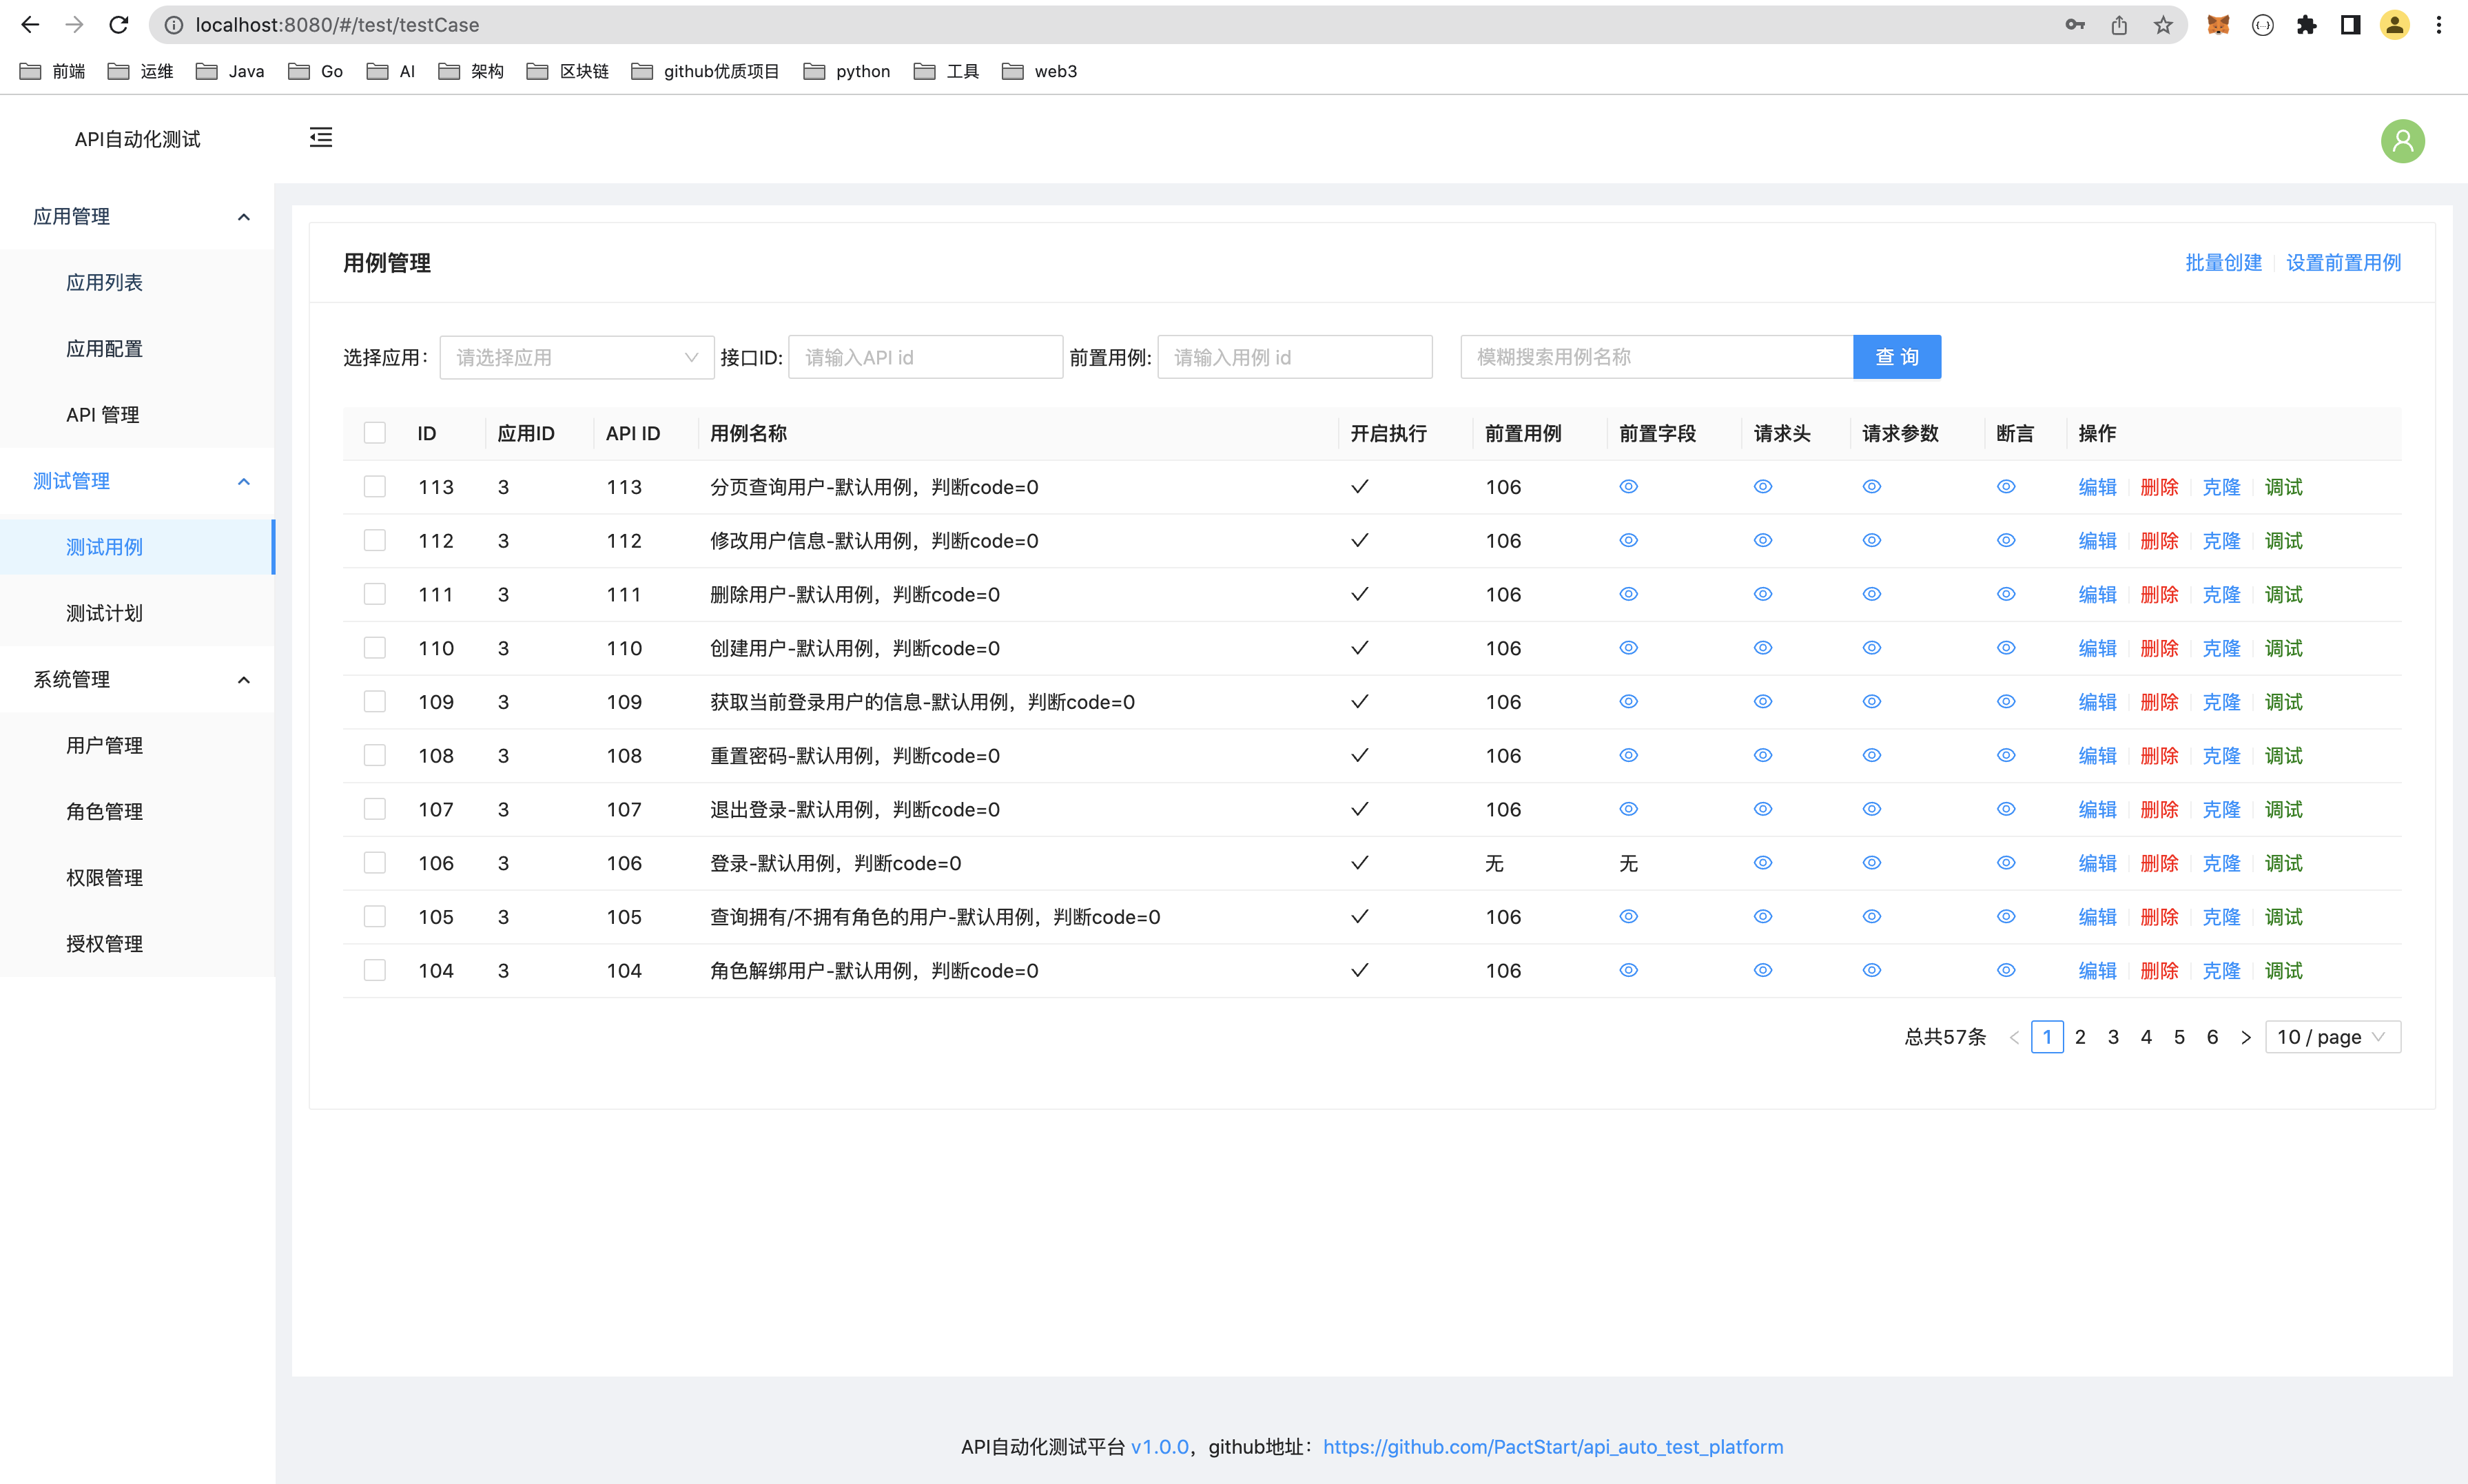View 请求参数 eye icon for case 111
This screenshot has height=1484, width=2468.
(x=1871, y=594)
